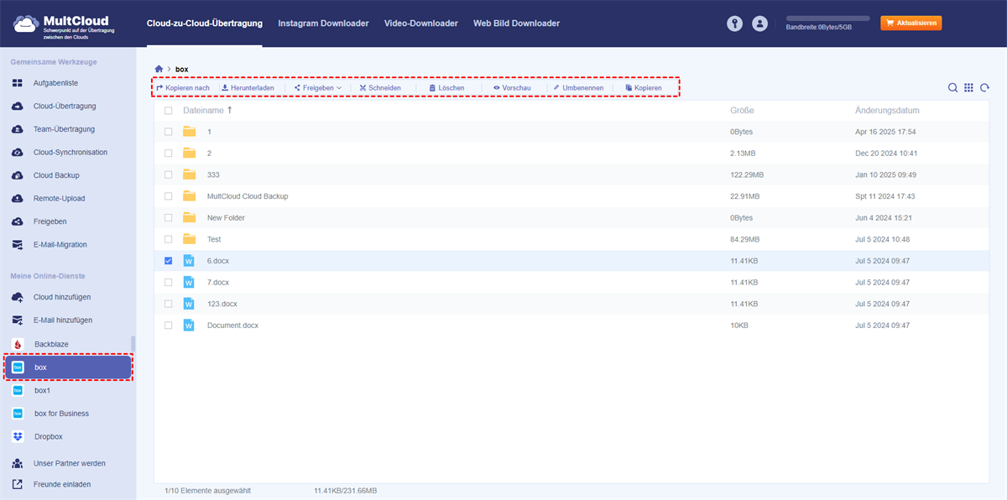The image size is (1007, 500).
Task: Click the Word icon of 7.docx
Action: tap(189, 283)
